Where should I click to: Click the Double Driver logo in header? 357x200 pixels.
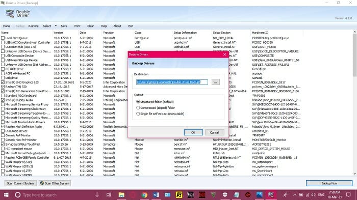10,13
